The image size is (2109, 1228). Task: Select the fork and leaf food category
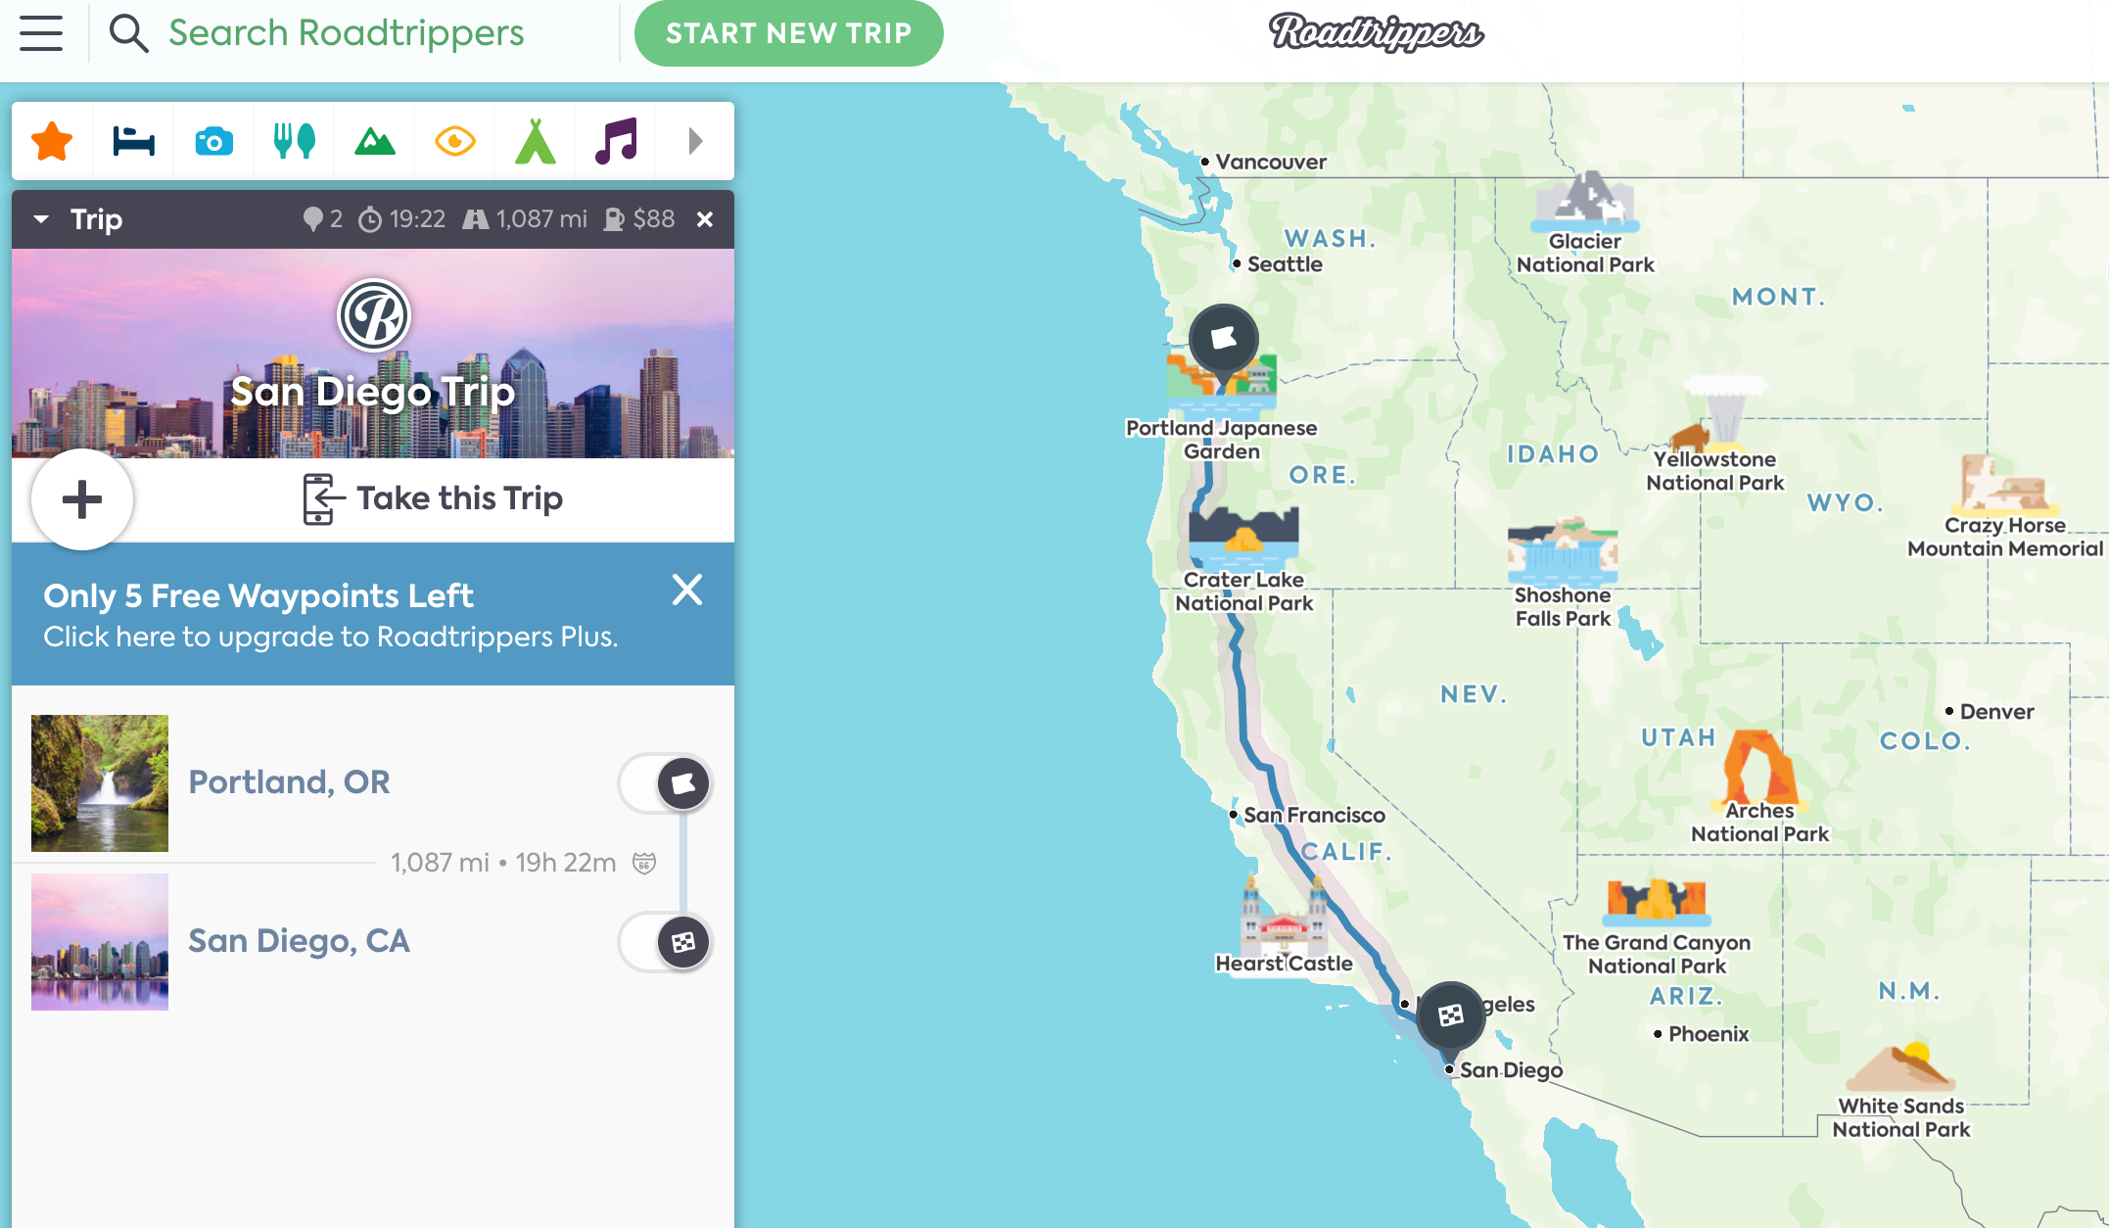click(294, 141)
